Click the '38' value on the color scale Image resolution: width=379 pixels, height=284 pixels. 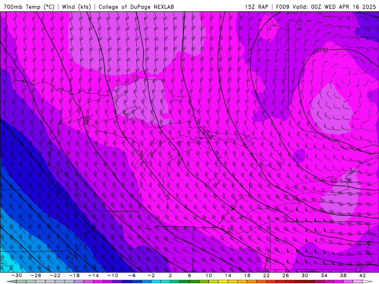coord(343,275)
